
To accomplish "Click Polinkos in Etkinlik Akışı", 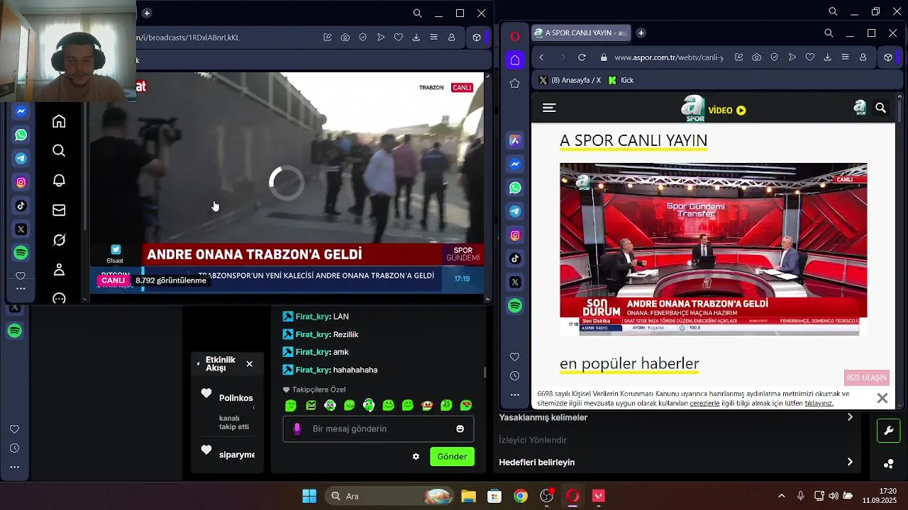I will point(236,398).
